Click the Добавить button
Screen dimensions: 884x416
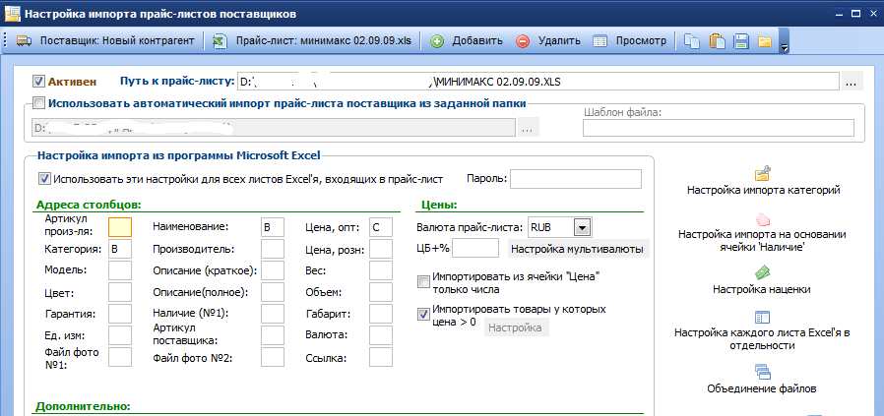[x=467, y=40]
